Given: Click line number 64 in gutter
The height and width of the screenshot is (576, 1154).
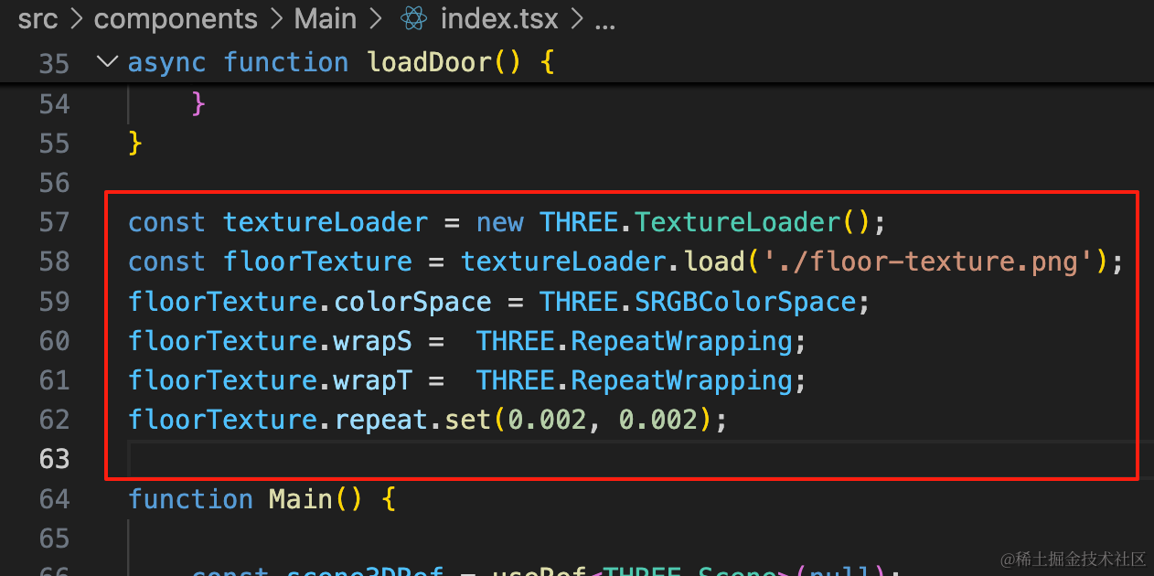Looking at the screenshot, I should (55, 499).
